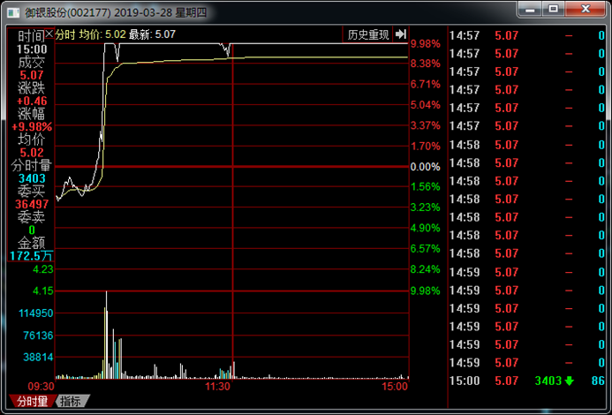Viewport: 612px width, 415px height.
Task: Close the info panel using small X
Action: (x=49, y=33)
